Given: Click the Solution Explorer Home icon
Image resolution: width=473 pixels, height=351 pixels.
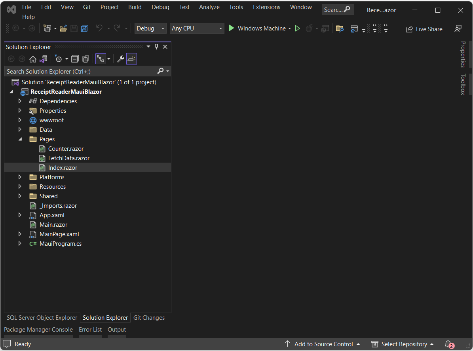Looking at the screenshot, I should [32, 59].
